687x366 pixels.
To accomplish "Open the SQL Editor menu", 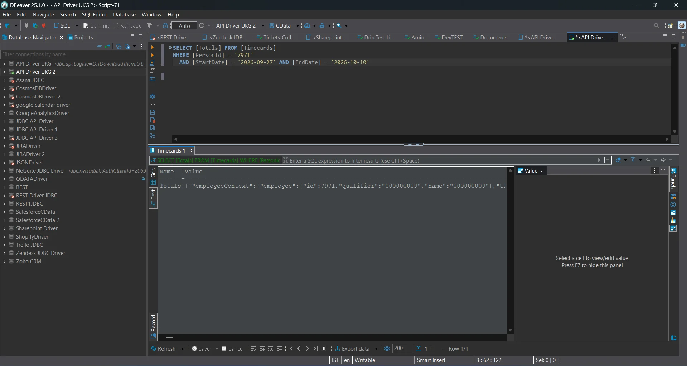I will click(94, 14).
